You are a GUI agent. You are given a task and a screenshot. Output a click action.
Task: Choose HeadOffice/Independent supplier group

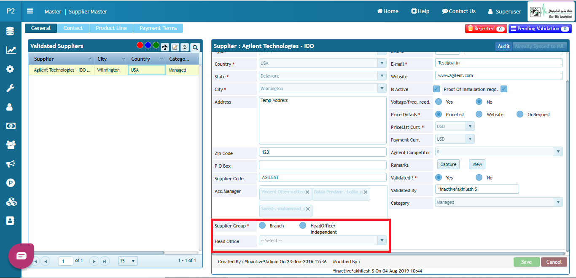[x=303, y=225]
